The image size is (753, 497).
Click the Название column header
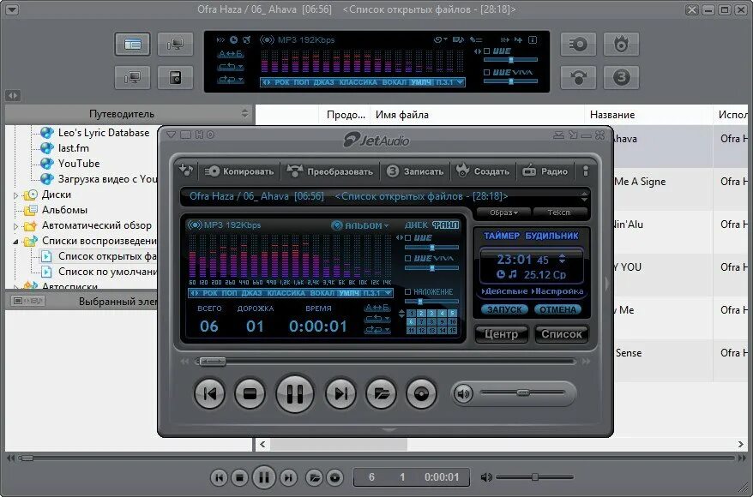coord(612,115)
